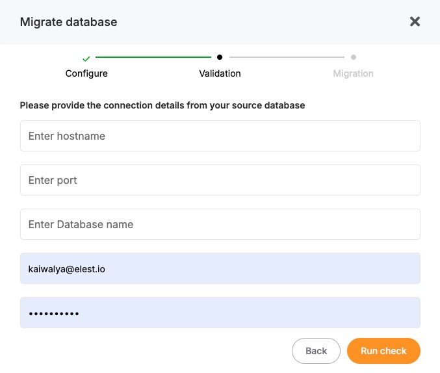Viewport: 440px width, 373px height.
Task: Focus the Enter hostname field
Action: (x=220, y=136)
